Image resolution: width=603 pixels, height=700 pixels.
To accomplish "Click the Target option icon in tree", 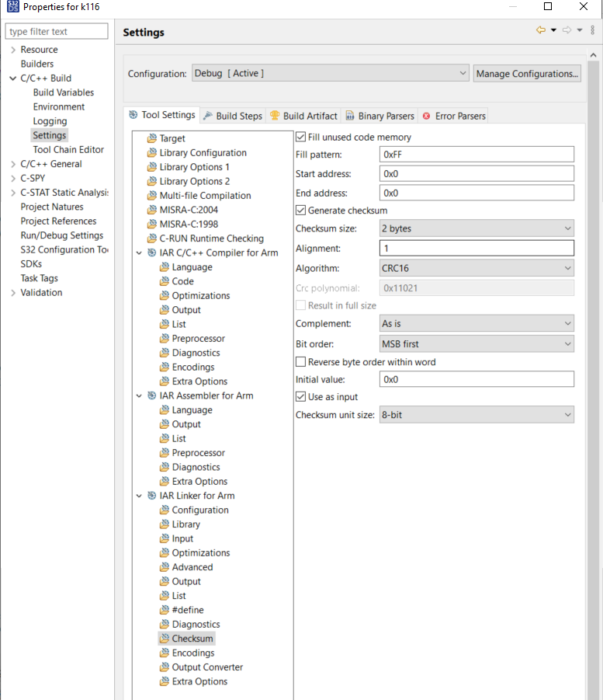I will [x=151, y=138].
